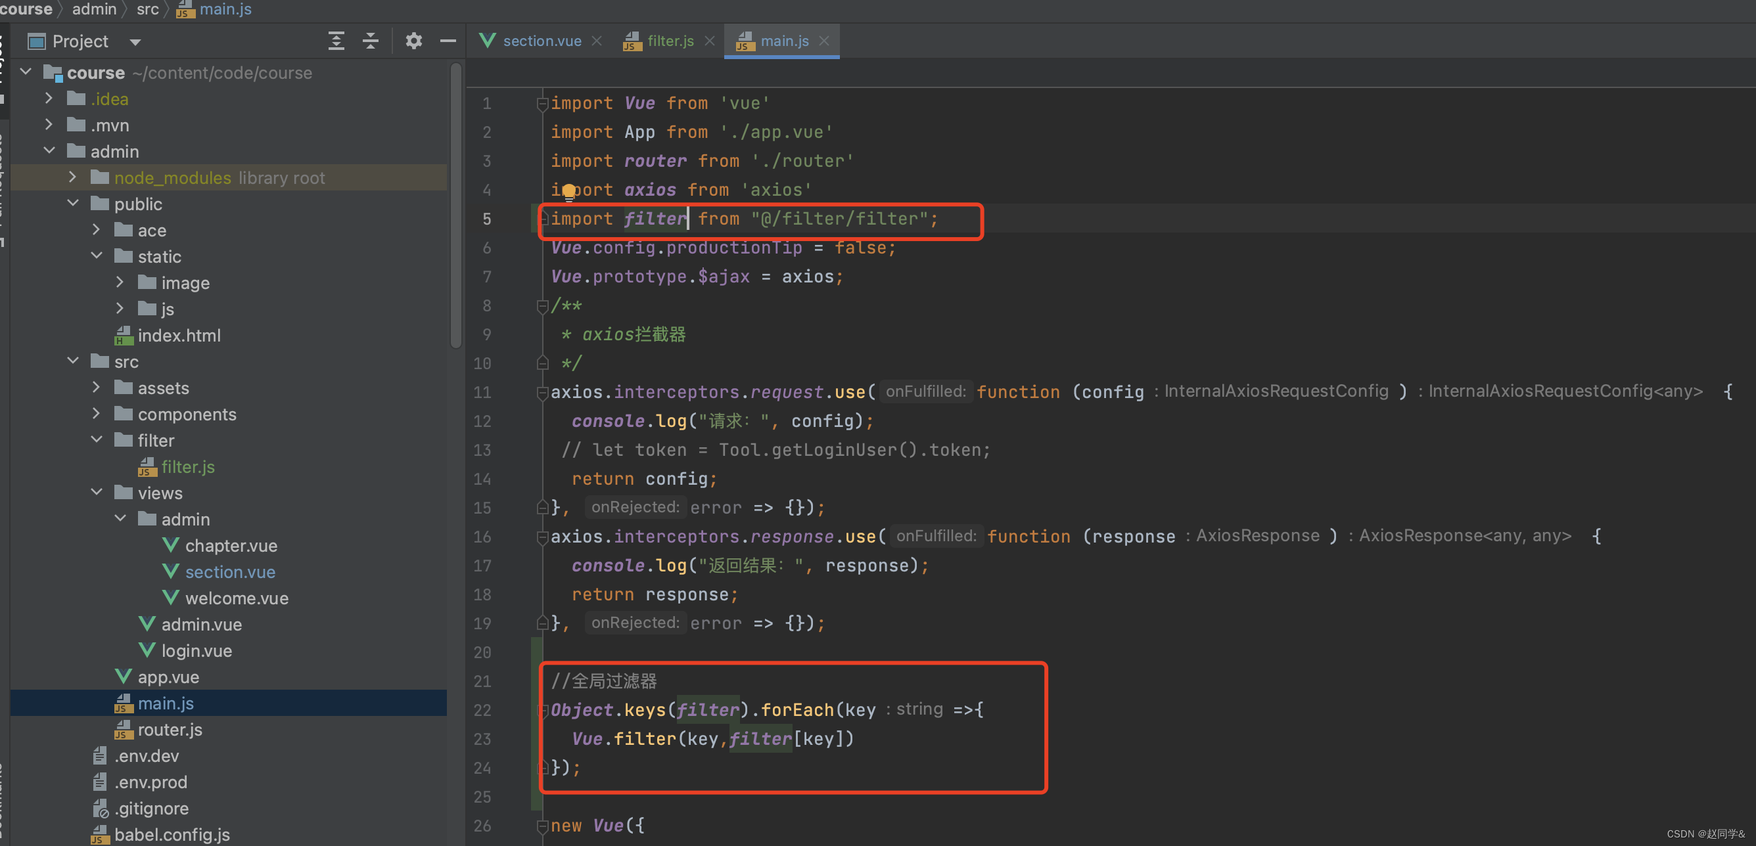
Task: Switch to the section.vue tab
Action: (x=542, y=41)
